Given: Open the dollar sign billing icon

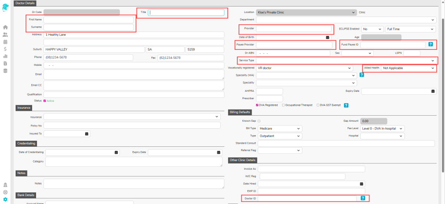Looking at the screenshot, I should point(5,49).
